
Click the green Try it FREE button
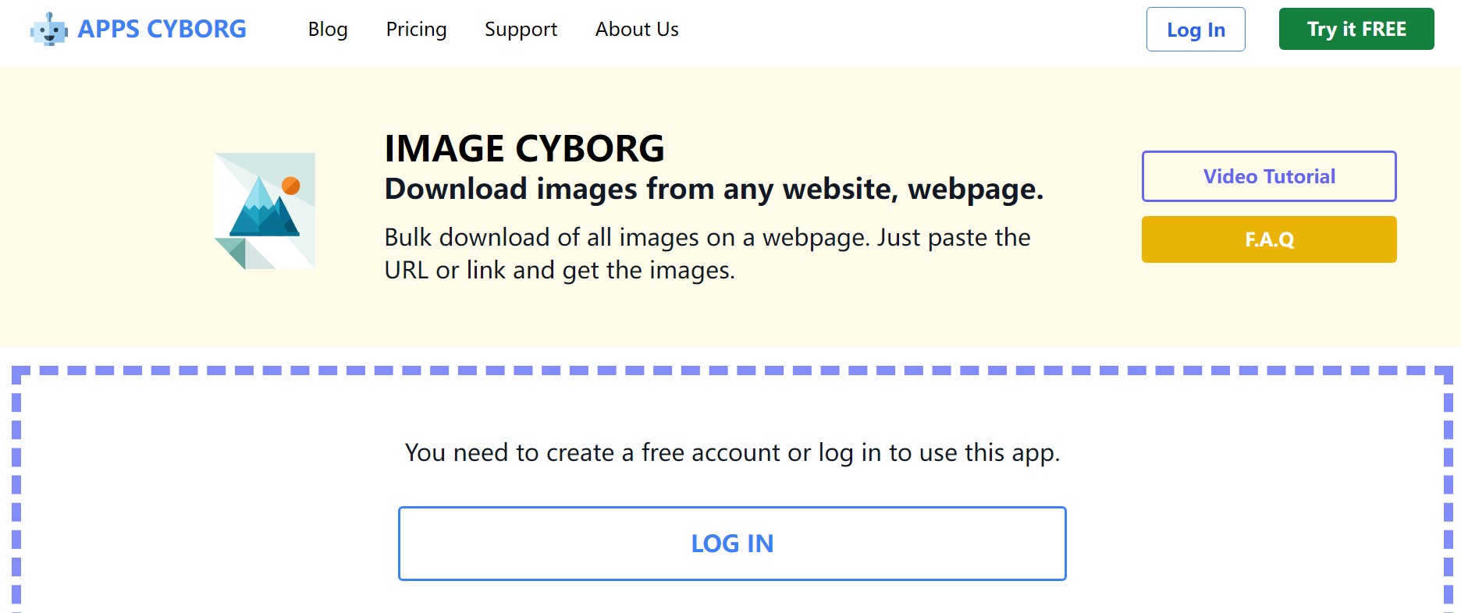point(1356,29)
